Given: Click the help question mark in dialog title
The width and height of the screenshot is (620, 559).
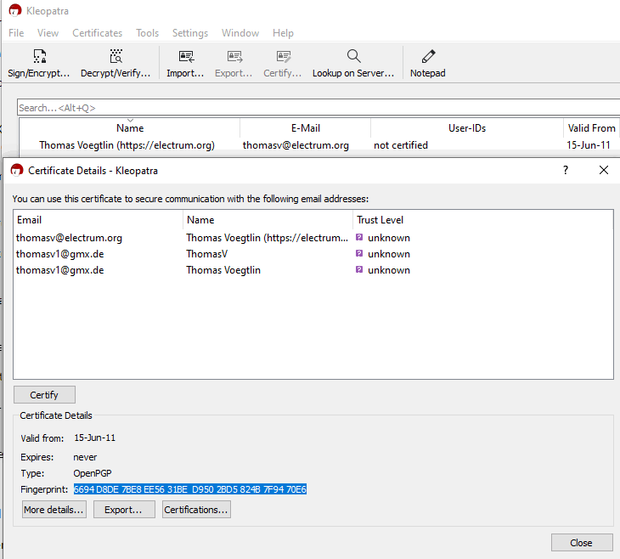Looking at the screenshot, I should point(566,170).
